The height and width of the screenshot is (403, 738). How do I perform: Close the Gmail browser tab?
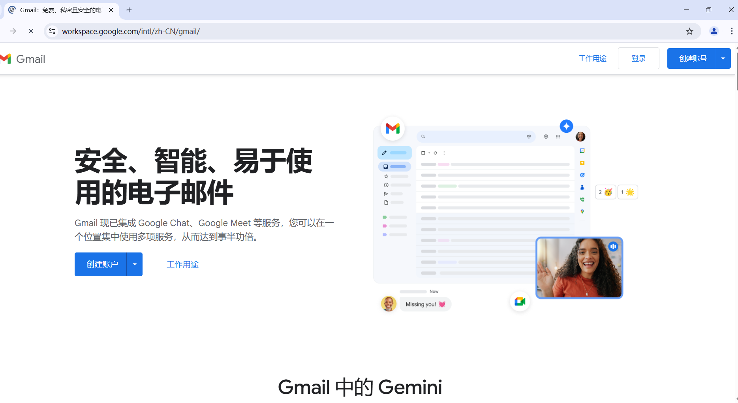111,10
